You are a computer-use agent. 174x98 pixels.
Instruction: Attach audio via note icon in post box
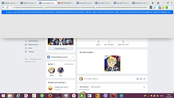tap(144, 79)
